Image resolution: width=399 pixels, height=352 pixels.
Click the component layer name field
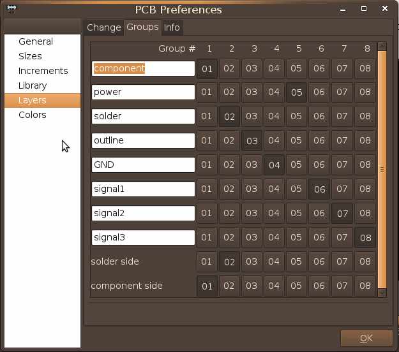(x=143, y=68)
